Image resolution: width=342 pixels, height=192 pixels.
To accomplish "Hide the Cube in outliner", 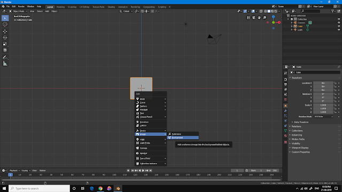I will pyautogui.click(x=339, y=26).
